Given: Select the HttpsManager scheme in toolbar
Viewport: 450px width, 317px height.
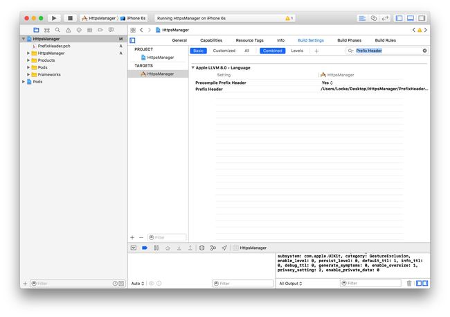Looking at the screenshot, I should (x=99, y=18).
